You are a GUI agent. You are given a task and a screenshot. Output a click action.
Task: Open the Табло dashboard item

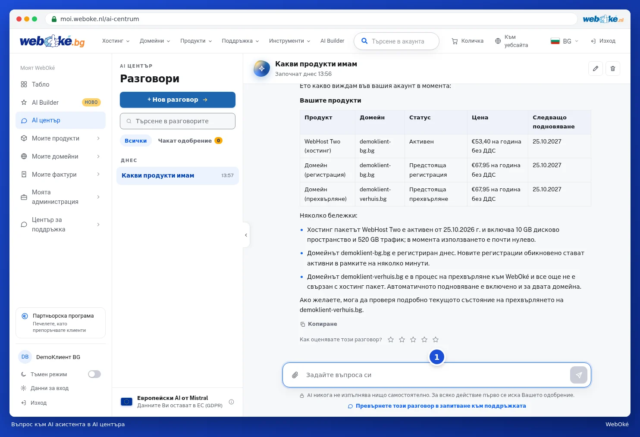pyautogui.click(x=60, y=84)
